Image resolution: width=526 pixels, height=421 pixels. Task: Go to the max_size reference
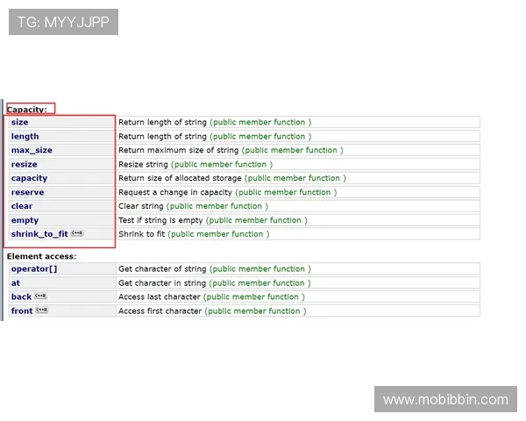[32, 151]
